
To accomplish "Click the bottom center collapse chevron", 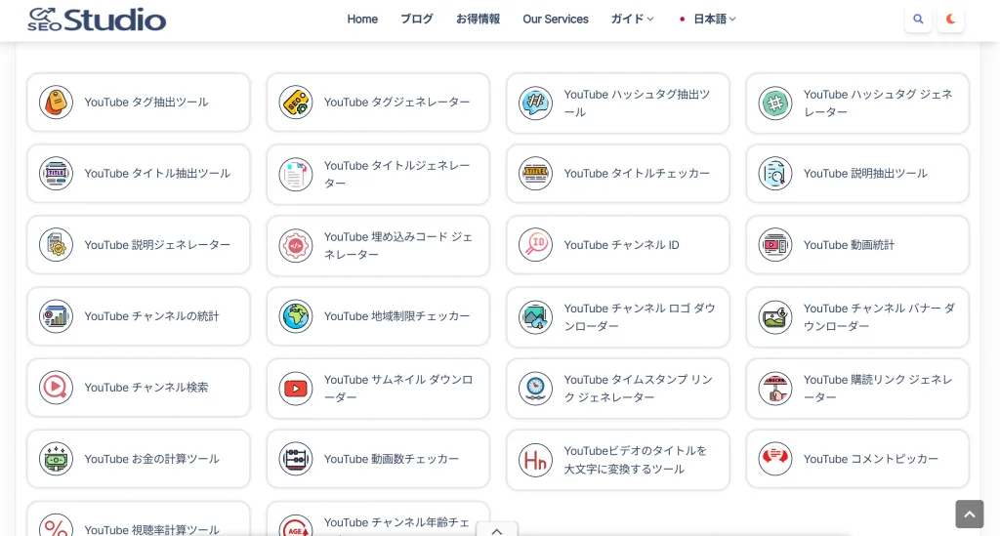I will click(497, 530).
